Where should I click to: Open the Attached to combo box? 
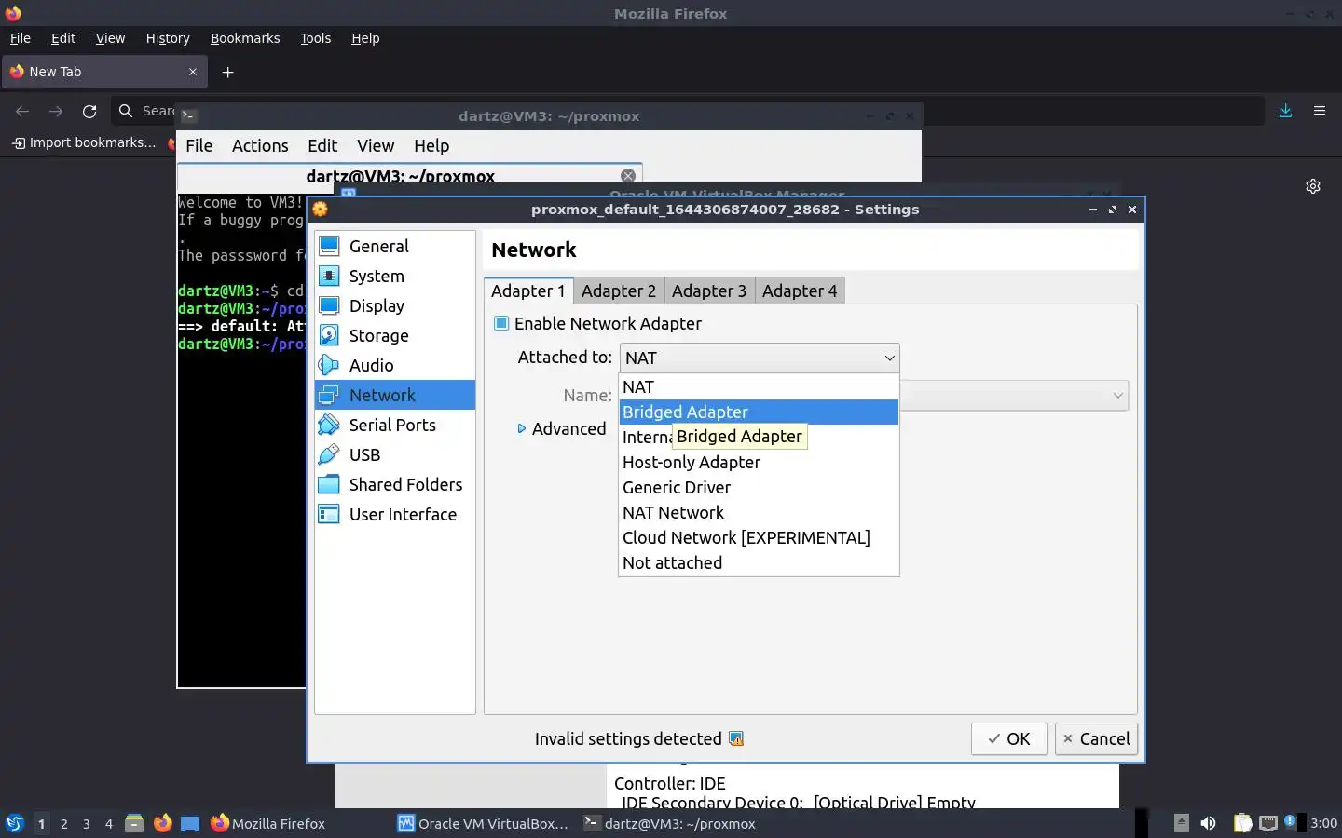760,358
